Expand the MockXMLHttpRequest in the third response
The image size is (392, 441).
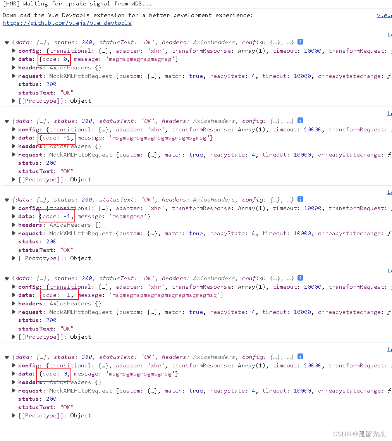click(x=13, y=233)
